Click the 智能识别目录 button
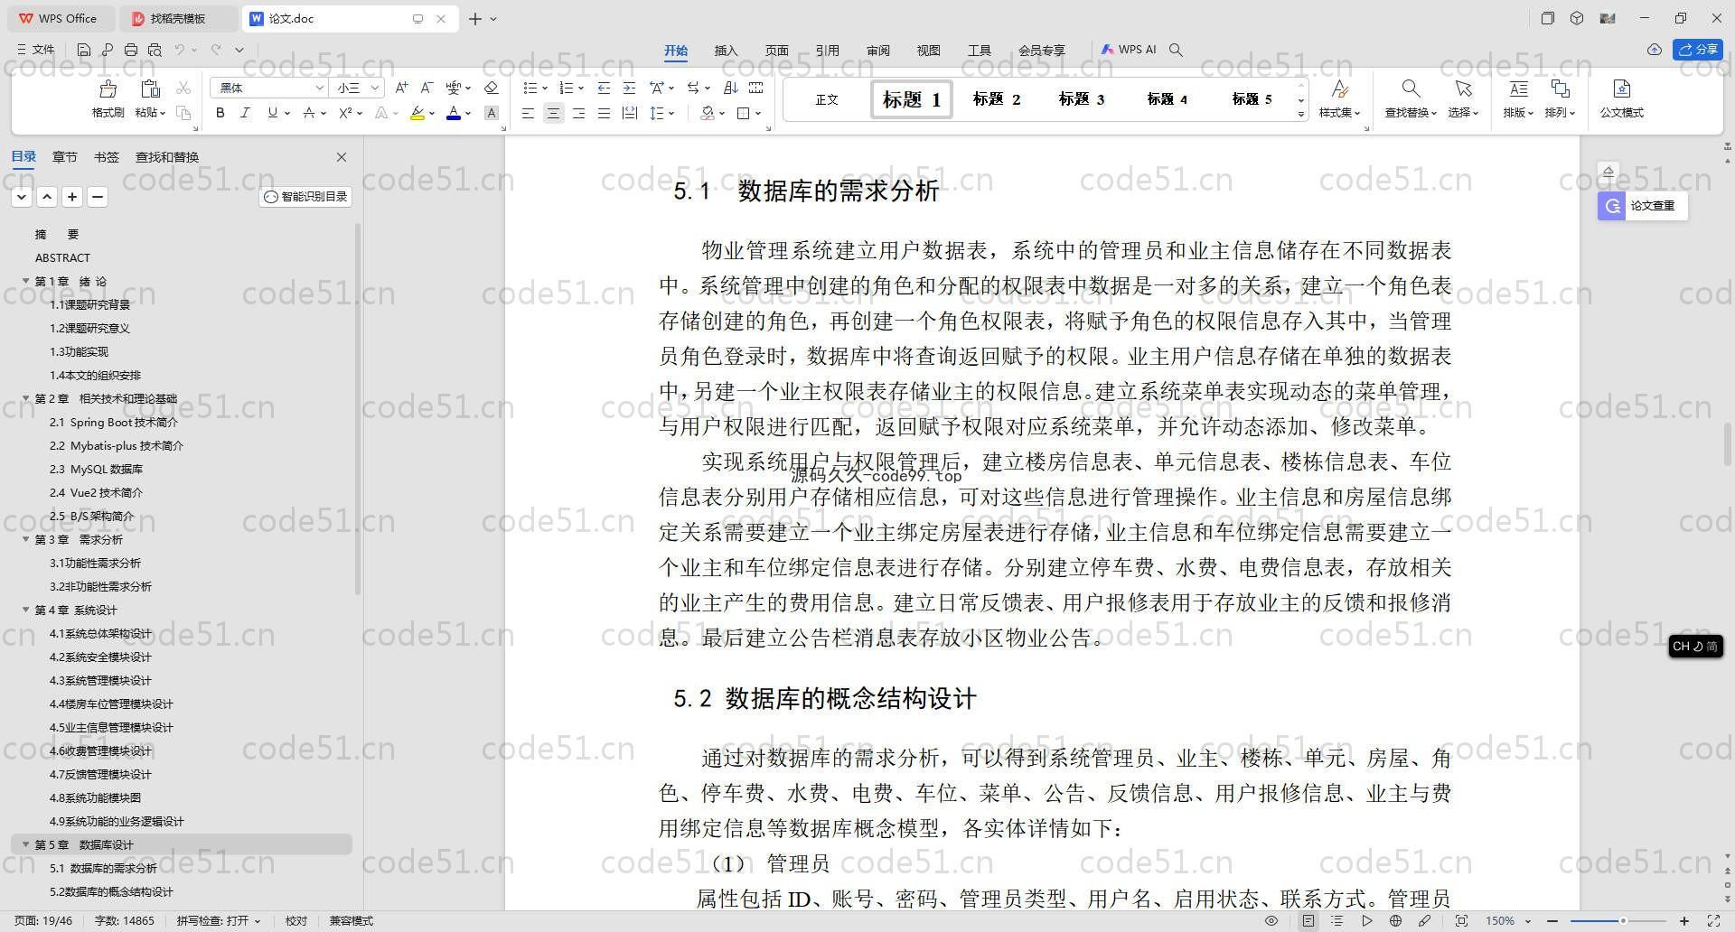Viewport: 1735px width, 932px height. point(305,197)
